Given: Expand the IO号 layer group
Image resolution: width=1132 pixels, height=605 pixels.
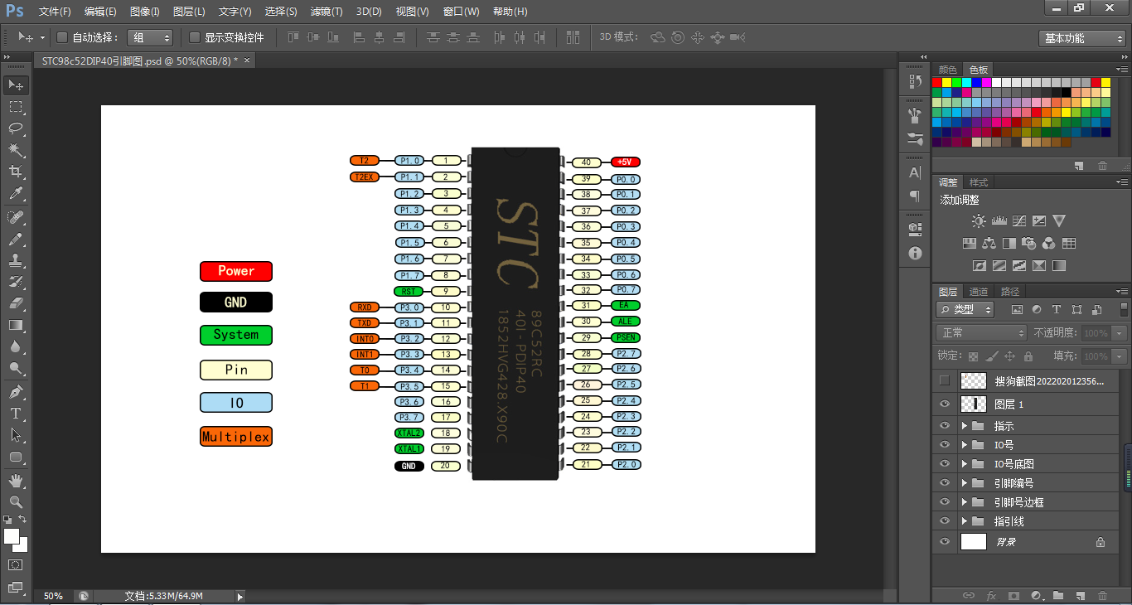Looking at the screenshot, I should pos(965,444).
